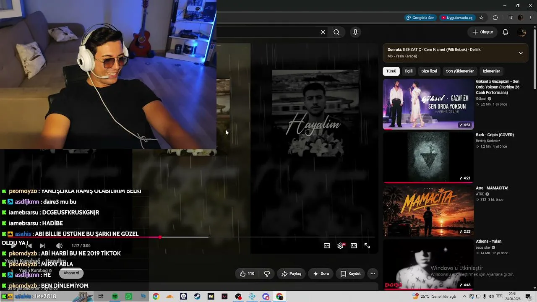This screenshot has width=537, height=302.
Task: Open Spotify from the taskbar
Action: pos(115,297)
